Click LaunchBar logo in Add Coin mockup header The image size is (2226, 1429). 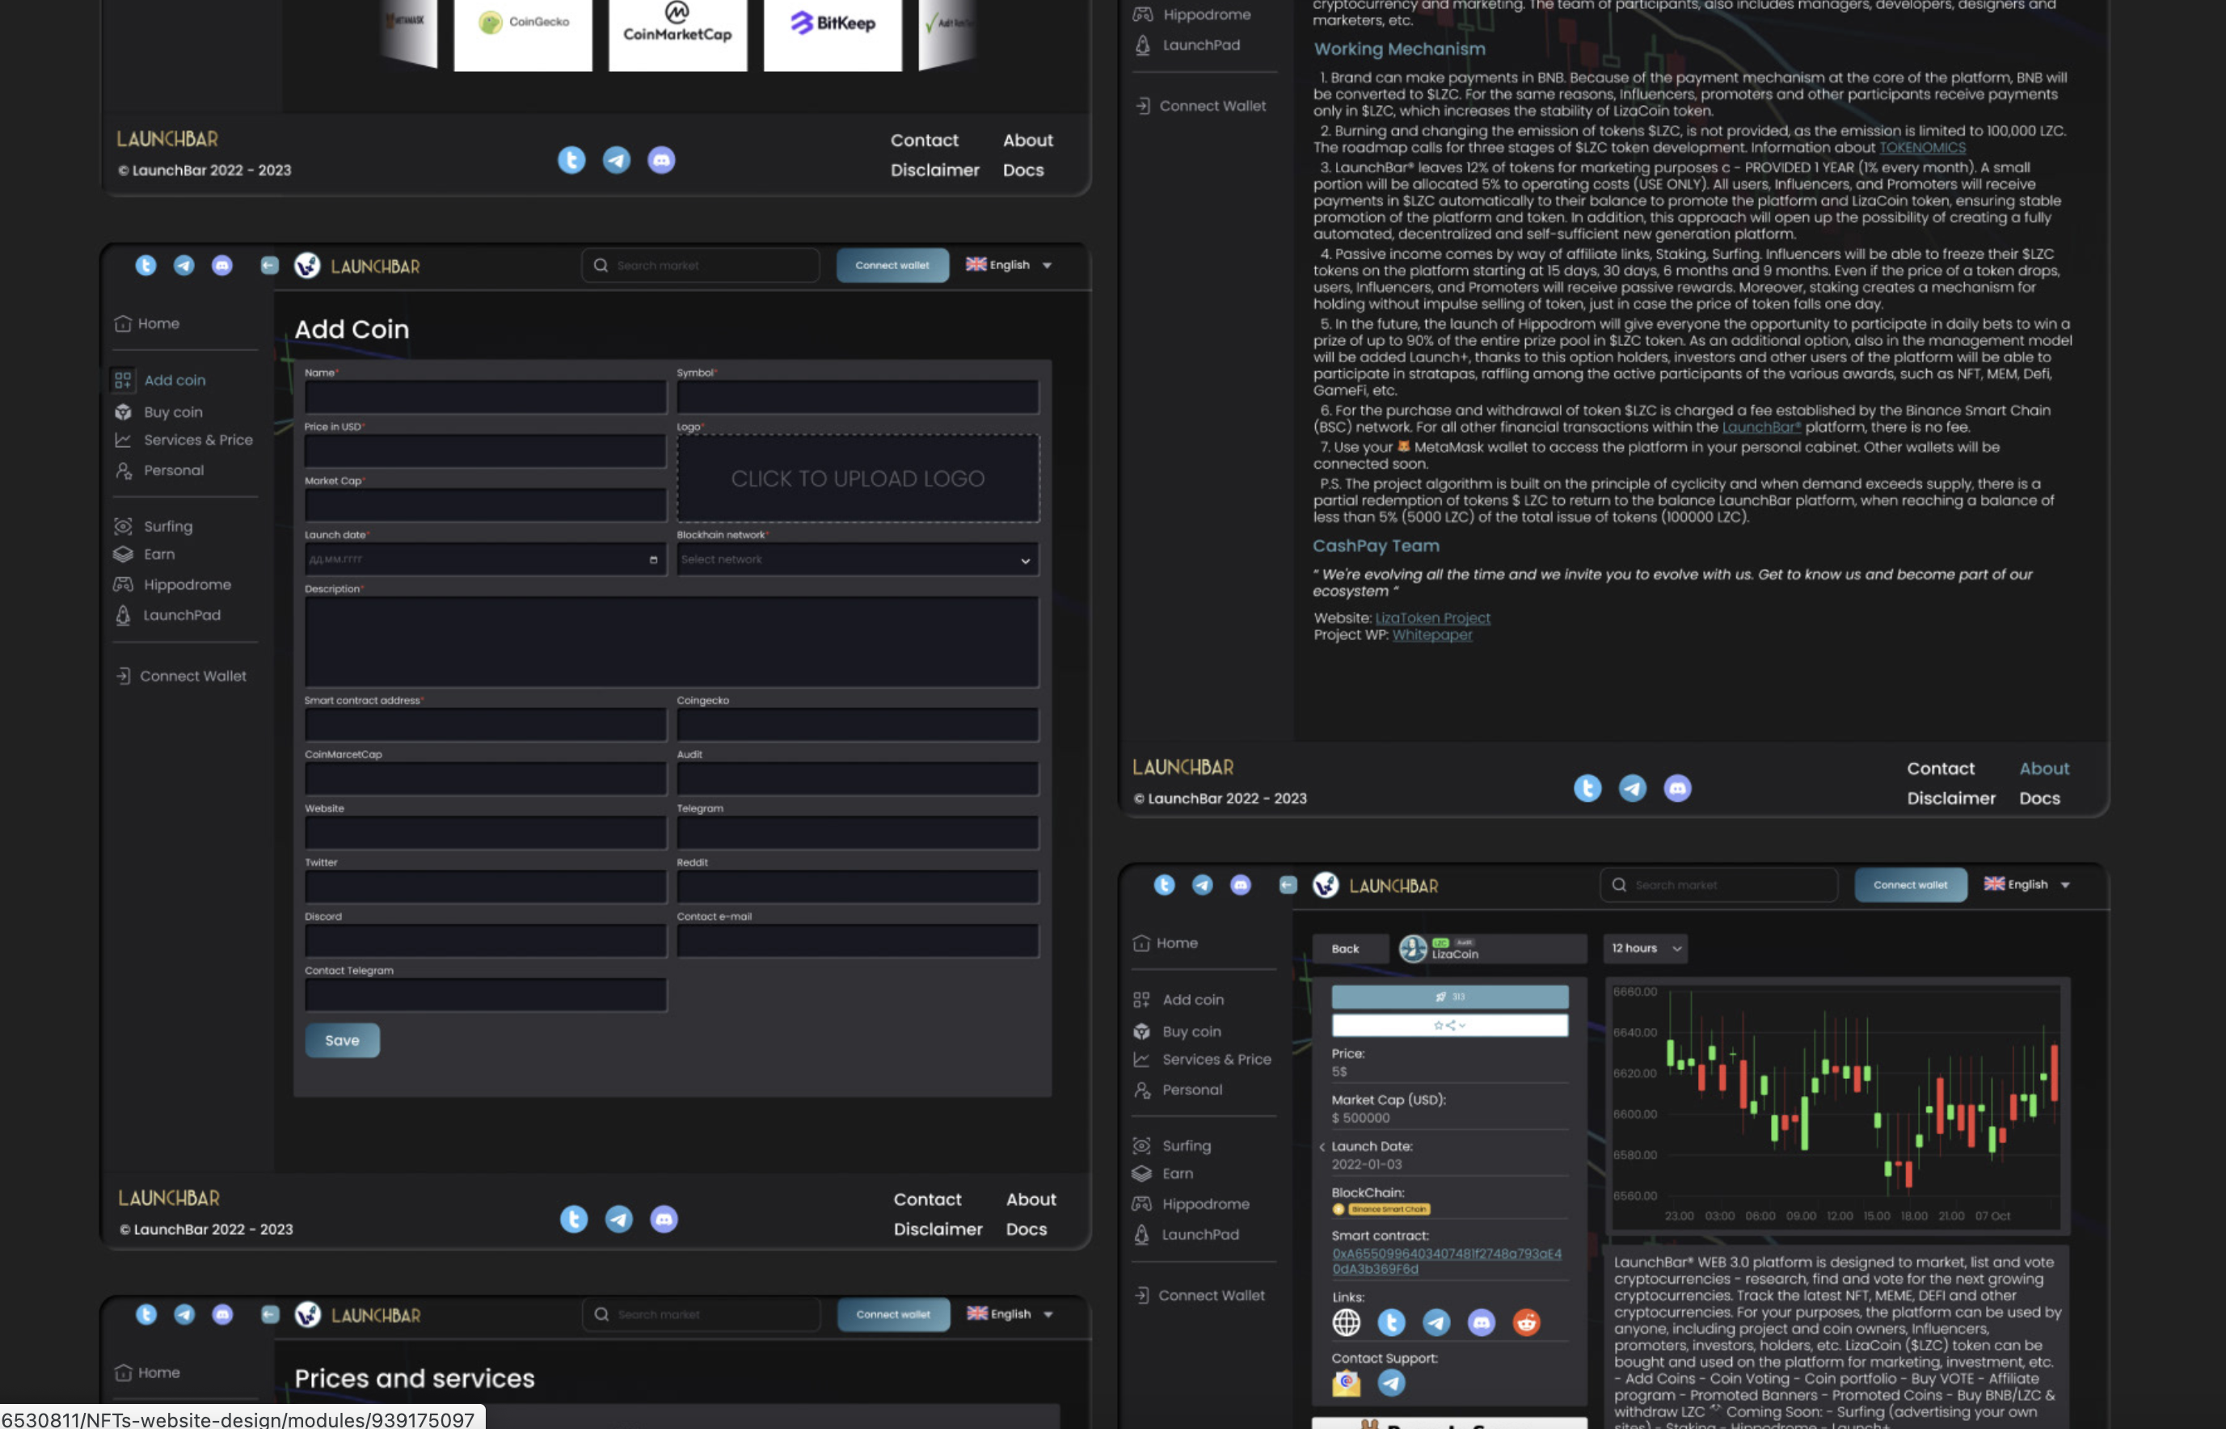pyautogui.click(x=357, y=266)
